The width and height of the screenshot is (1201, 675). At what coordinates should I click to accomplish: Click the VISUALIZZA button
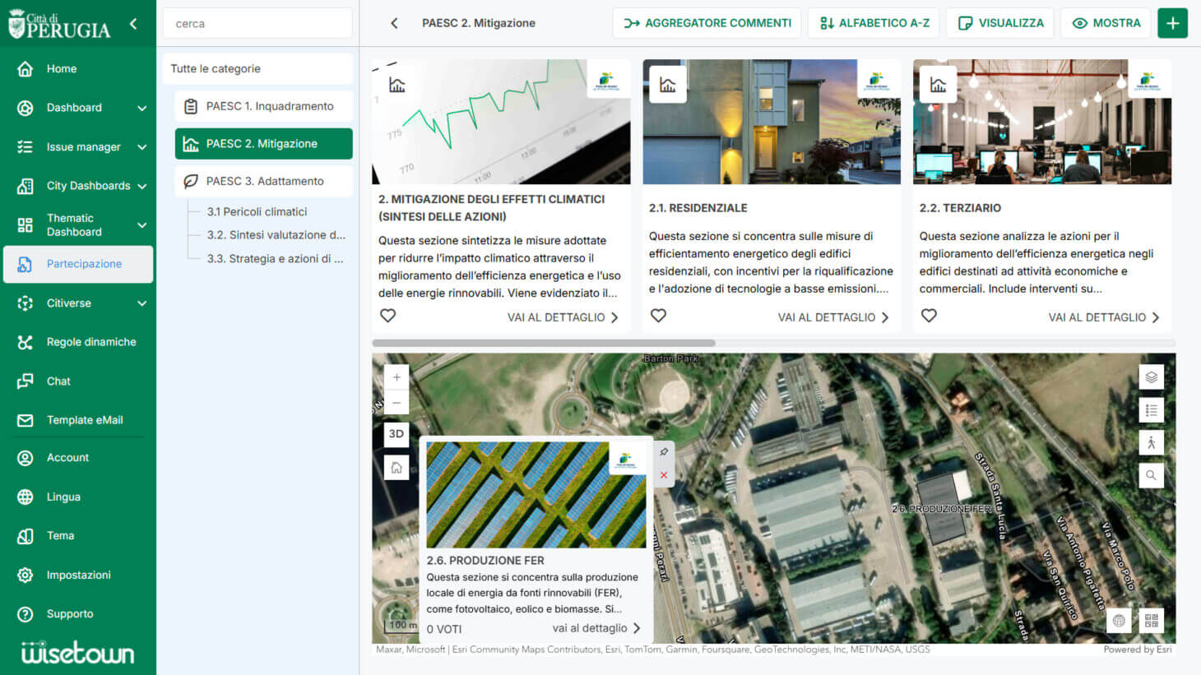(x=1000, y=23)
